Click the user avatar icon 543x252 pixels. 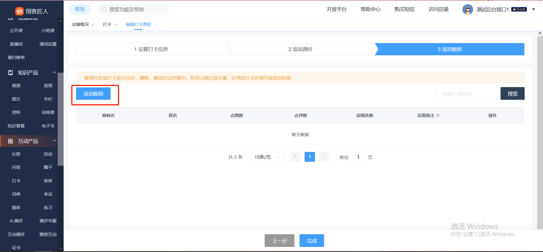(x=467, y=10)
